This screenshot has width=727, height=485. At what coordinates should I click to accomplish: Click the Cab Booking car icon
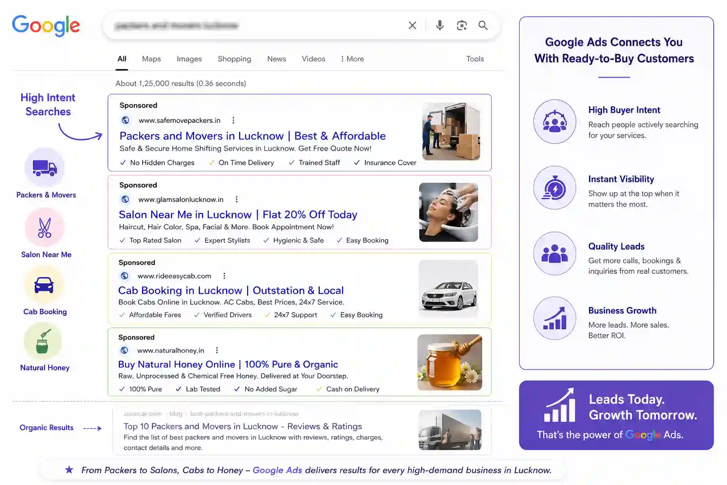(x=44, y=285)
